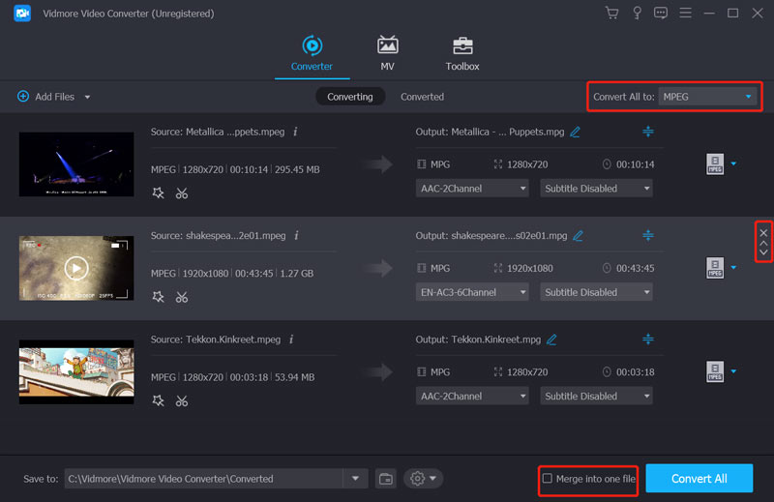This screenshot has height=502, width=774.
Task: Open the output folder icon
Action: [385, 479]
